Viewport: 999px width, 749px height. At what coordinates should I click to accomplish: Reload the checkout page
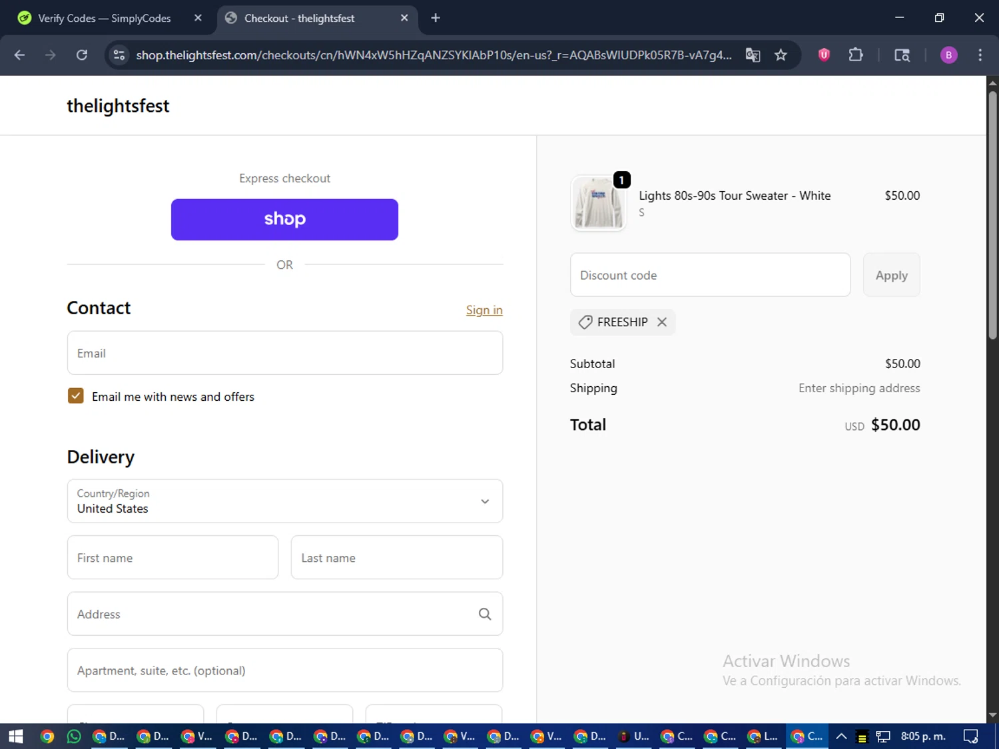[x=82, y=55]
